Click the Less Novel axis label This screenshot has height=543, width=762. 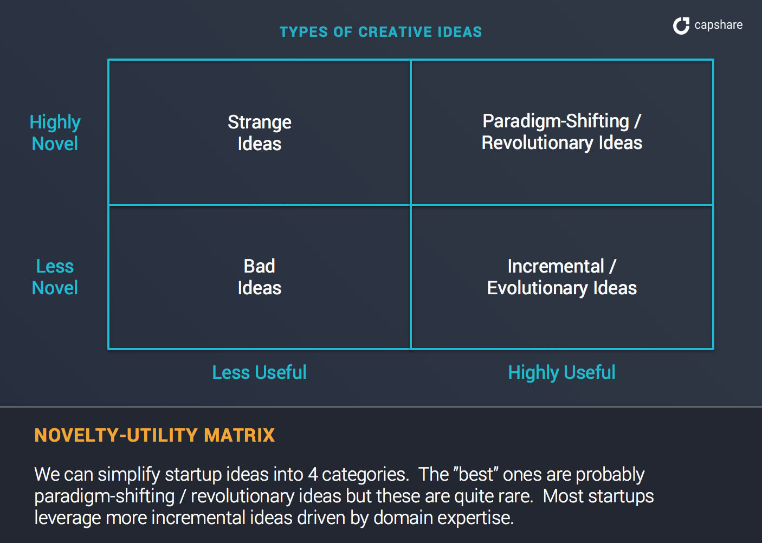(x=55, y=277)
